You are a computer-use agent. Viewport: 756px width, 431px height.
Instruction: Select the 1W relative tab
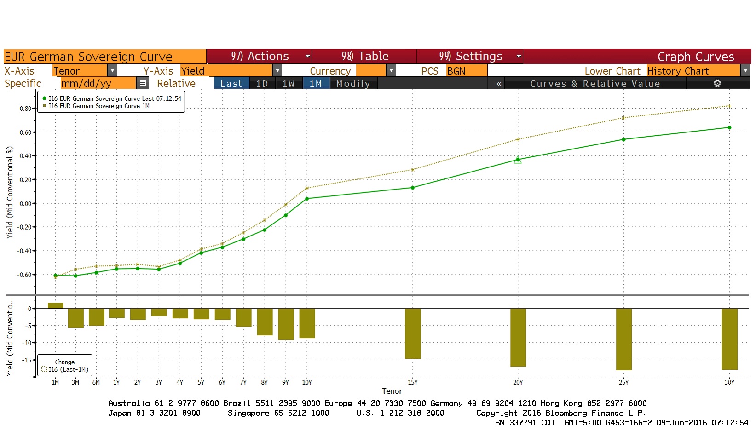pos(289,83)
